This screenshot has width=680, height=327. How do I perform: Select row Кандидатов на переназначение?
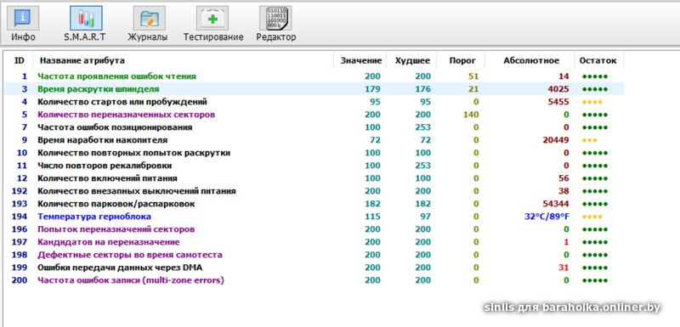pos(314,242)
